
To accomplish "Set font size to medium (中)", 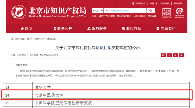I will [x=175, y=55].
